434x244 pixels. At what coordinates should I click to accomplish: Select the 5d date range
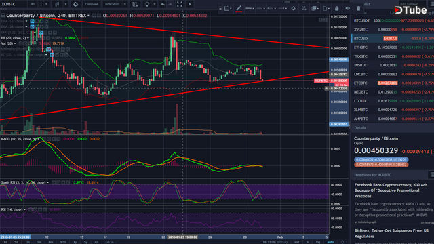16,242
